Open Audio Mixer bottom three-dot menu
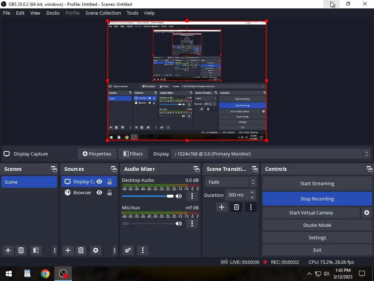This screenshot has height=281, width=374. tap(143, 250)
